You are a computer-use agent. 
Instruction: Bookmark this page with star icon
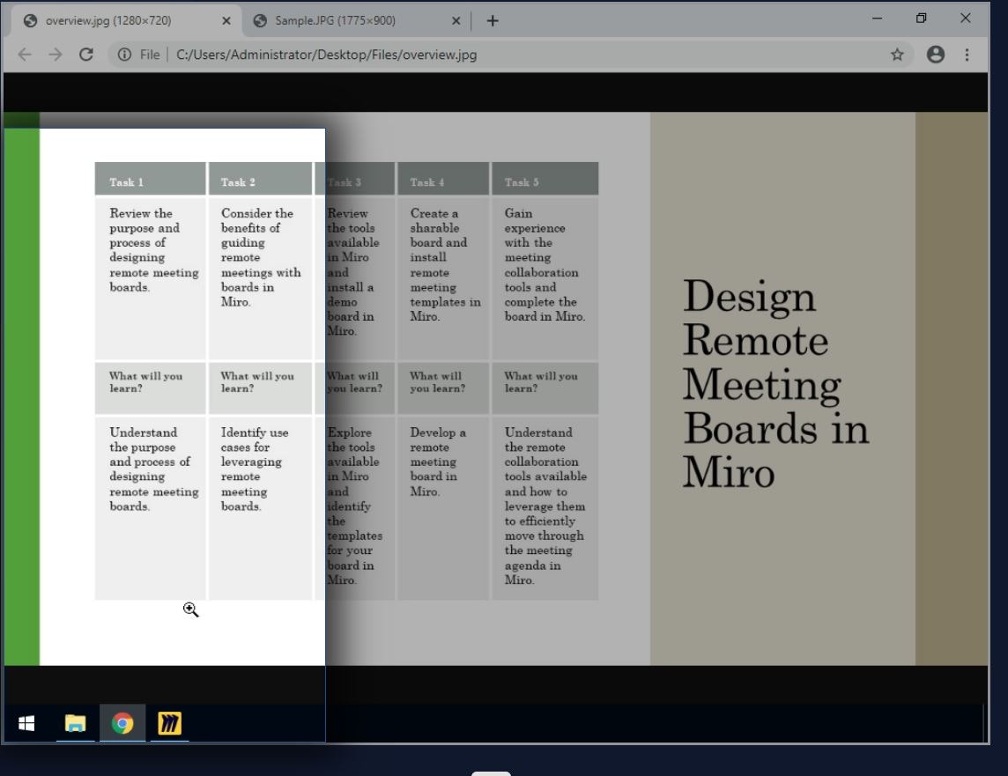(897, 55)
